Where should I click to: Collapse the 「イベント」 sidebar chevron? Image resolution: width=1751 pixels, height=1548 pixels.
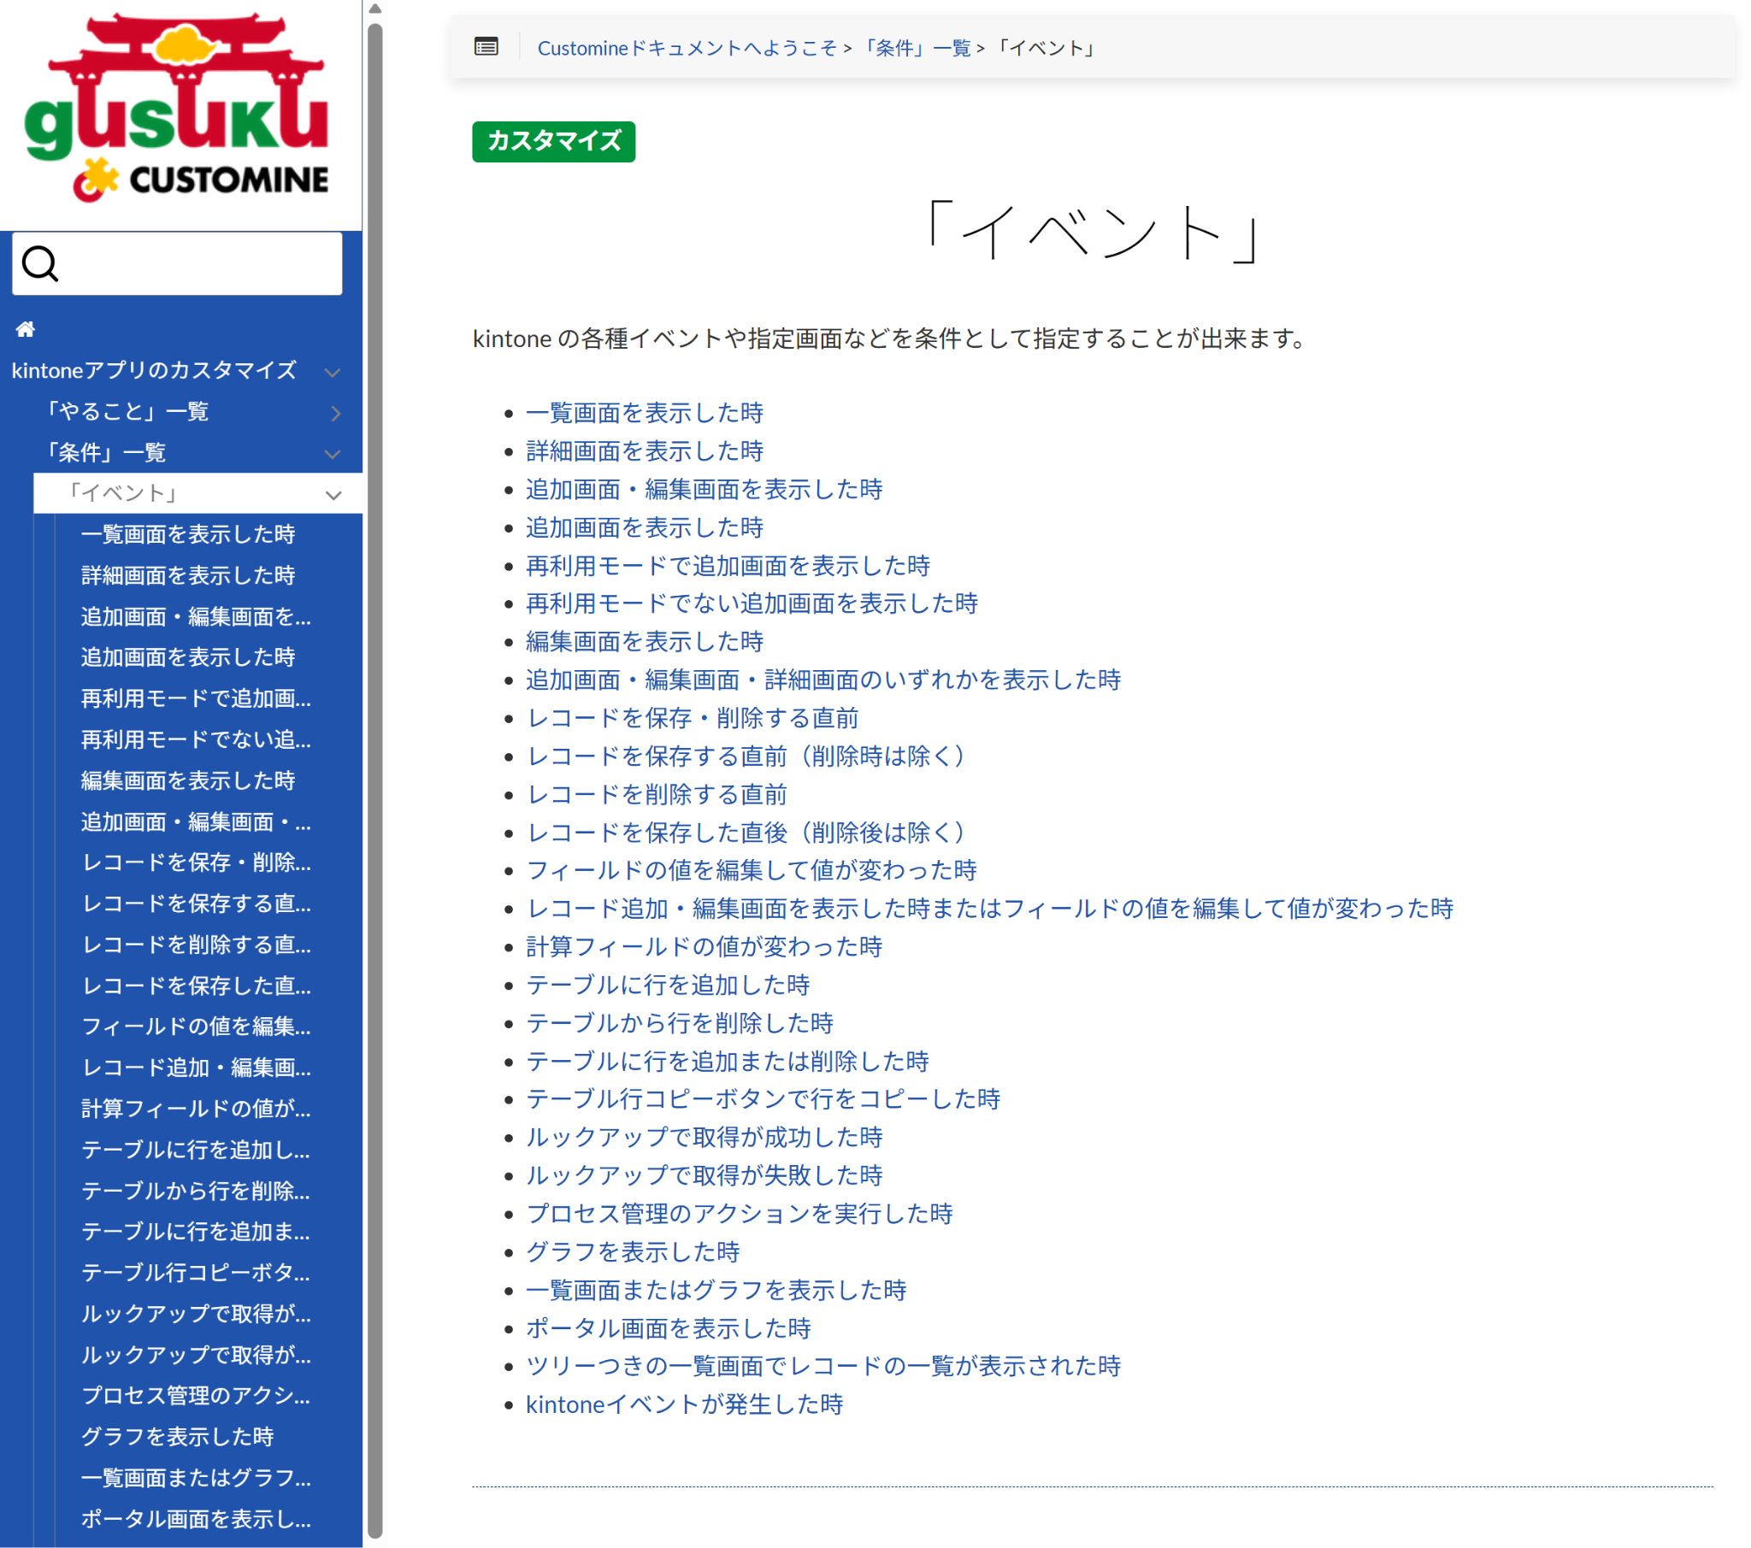333,494
